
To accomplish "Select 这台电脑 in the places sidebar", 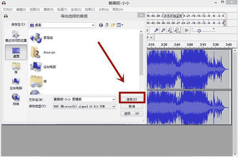I will tap(16, 84).
